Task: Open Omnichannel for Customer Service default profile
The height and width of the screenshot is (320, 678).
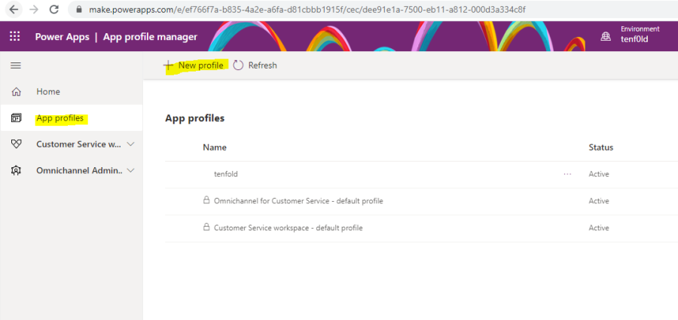Action: point(298,200)
